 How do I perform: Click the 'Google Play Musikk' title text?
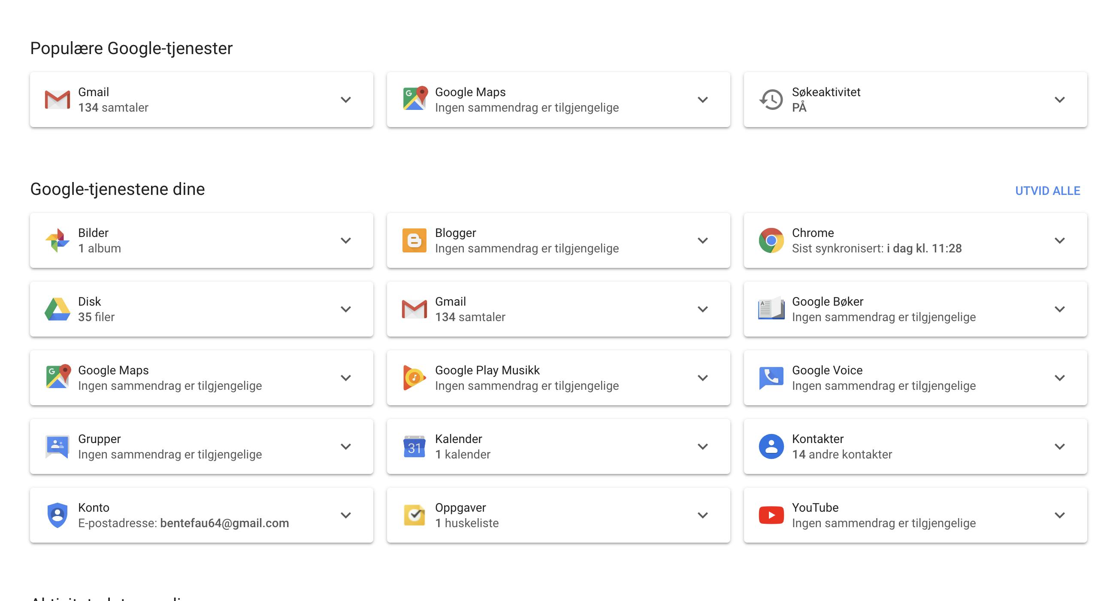coord(487,370)
